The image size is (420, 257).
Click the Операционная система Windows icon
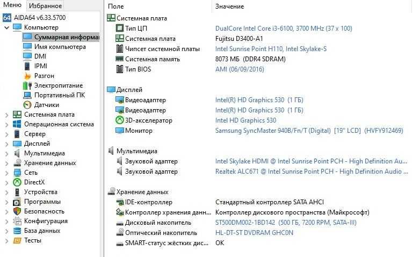[17, 124]
